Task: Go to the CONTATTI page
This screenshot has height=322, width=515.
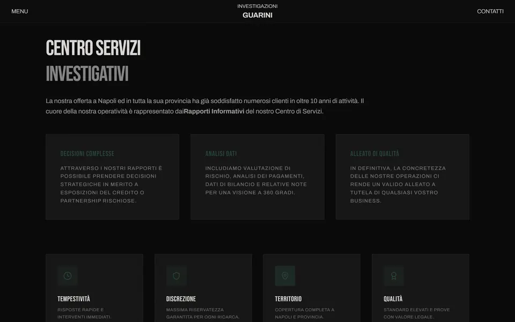Action: (490, 11)
